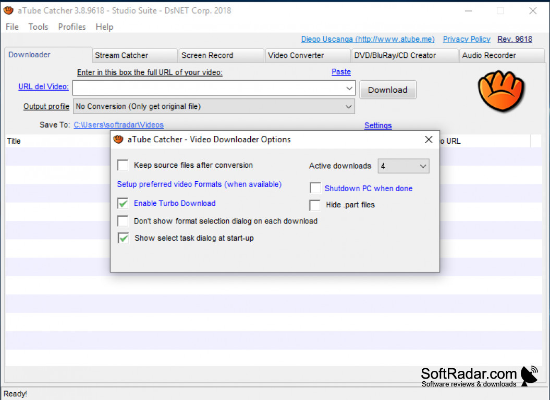This screenshot has height=400, width=550.
Task: Click the Diego Uscanga atube.me link
Action: [x=368, y=39]
